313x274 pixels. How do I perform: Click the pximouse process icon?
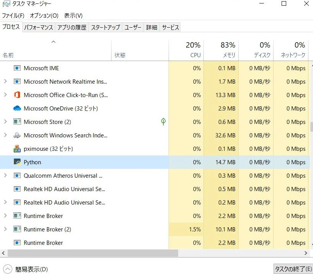[17, 149]
